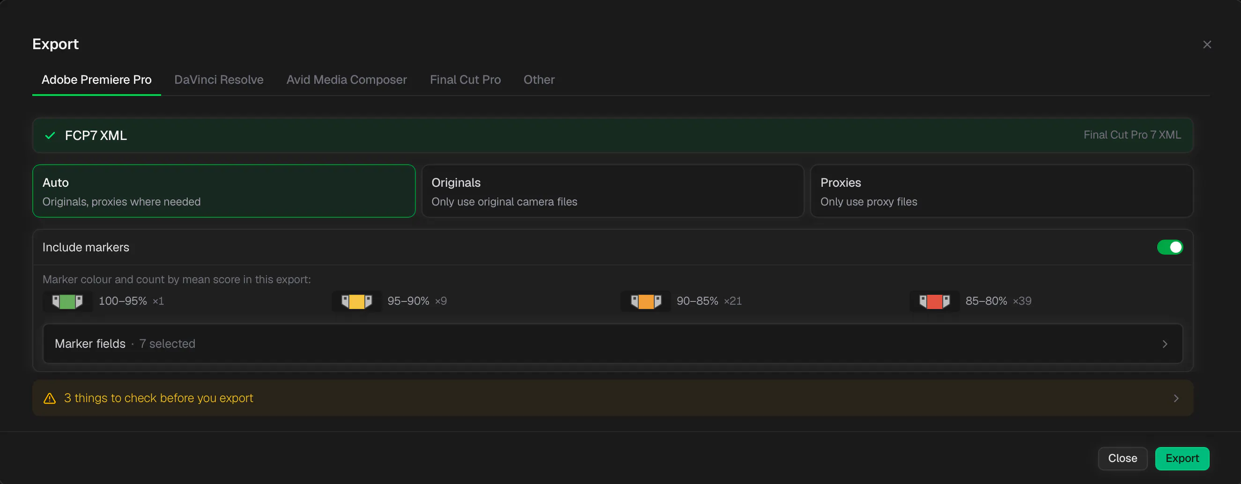1241x484 pixels.
Task: Click the '×21' marker count text
Action: click(732, 301)
